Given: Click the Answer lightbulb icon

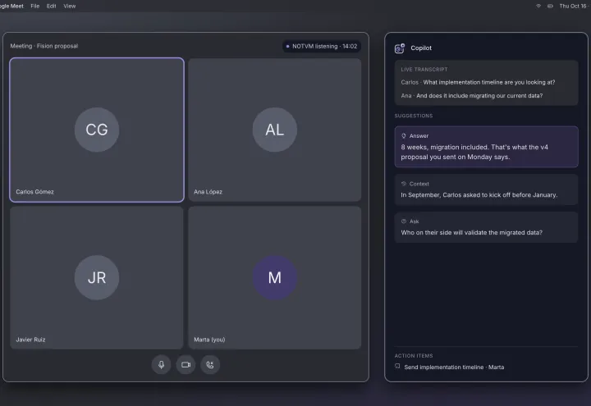Looking at the screenshot, I should [404, 135].
